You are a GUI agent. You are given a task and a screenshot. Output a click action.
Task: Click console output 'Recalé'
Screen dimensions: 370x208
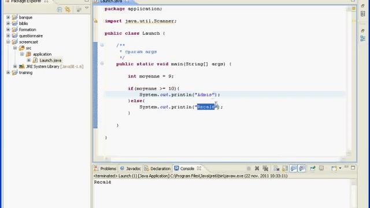tap(102, 182)
